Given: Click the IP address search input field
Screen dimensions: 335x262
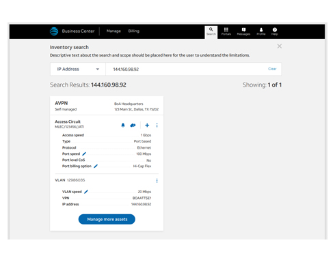Looking at the screenshot, I should pos(186,69).
